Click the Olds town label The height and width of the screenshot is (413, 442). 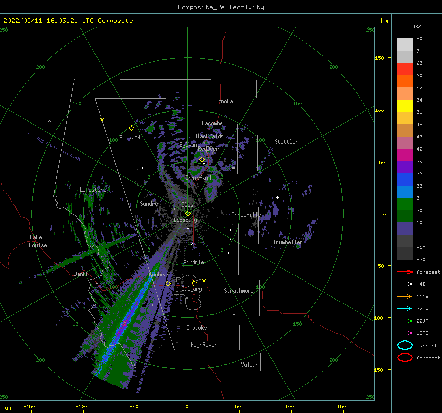pos(187,205)
